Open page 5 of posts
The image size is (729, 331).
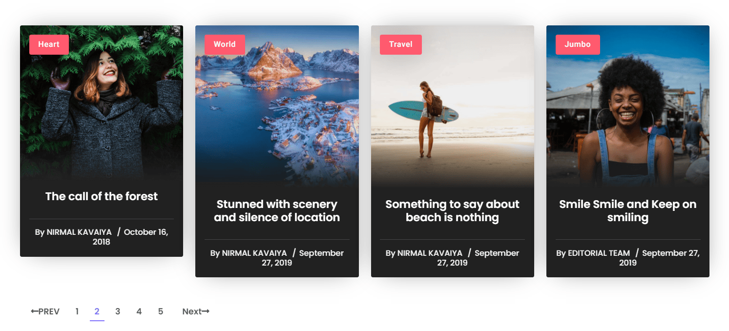tap(161, 311)
